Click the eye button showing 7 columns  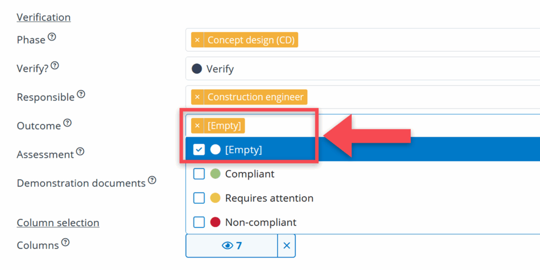pyautogui.click(x=232, y=246)
